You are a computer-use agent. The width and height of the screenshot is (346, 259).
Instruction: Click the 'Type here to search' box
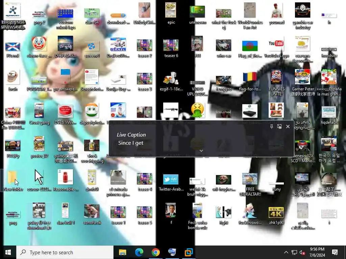65,252
